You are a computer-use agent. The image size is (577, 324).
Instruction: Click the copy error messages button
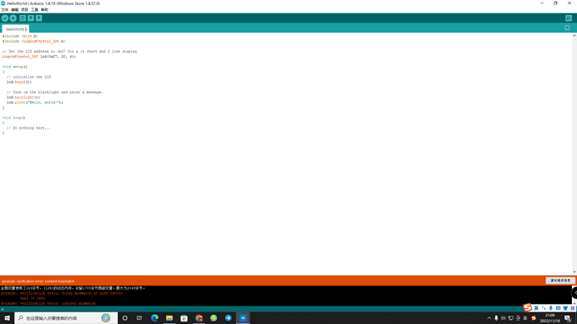(x=560, y=281)
